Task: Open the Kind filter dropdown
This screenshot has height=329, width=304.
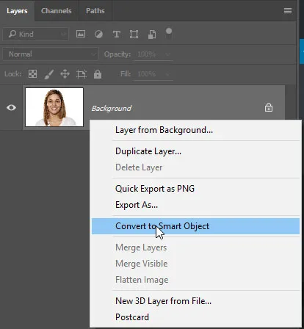Action: pos(35,34)
